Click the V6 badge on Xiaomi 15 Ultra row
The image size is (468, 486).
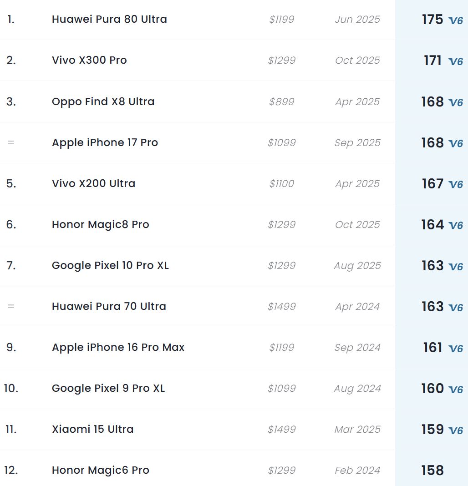[455, 430]
